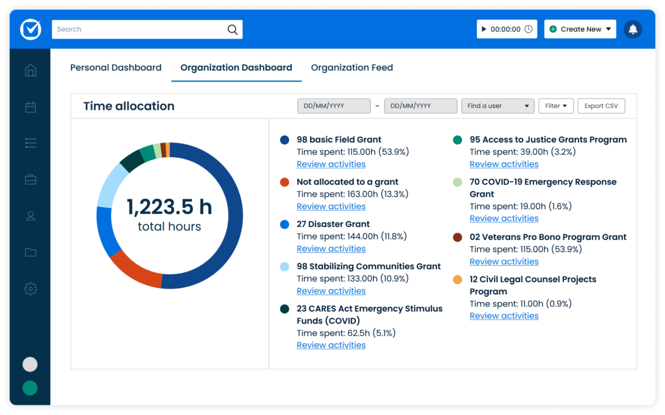Image resolution: width=665 pixels, height=415 pixels.
Task: Click the green dot beside Access to Justice
Action: pos(458,138)
